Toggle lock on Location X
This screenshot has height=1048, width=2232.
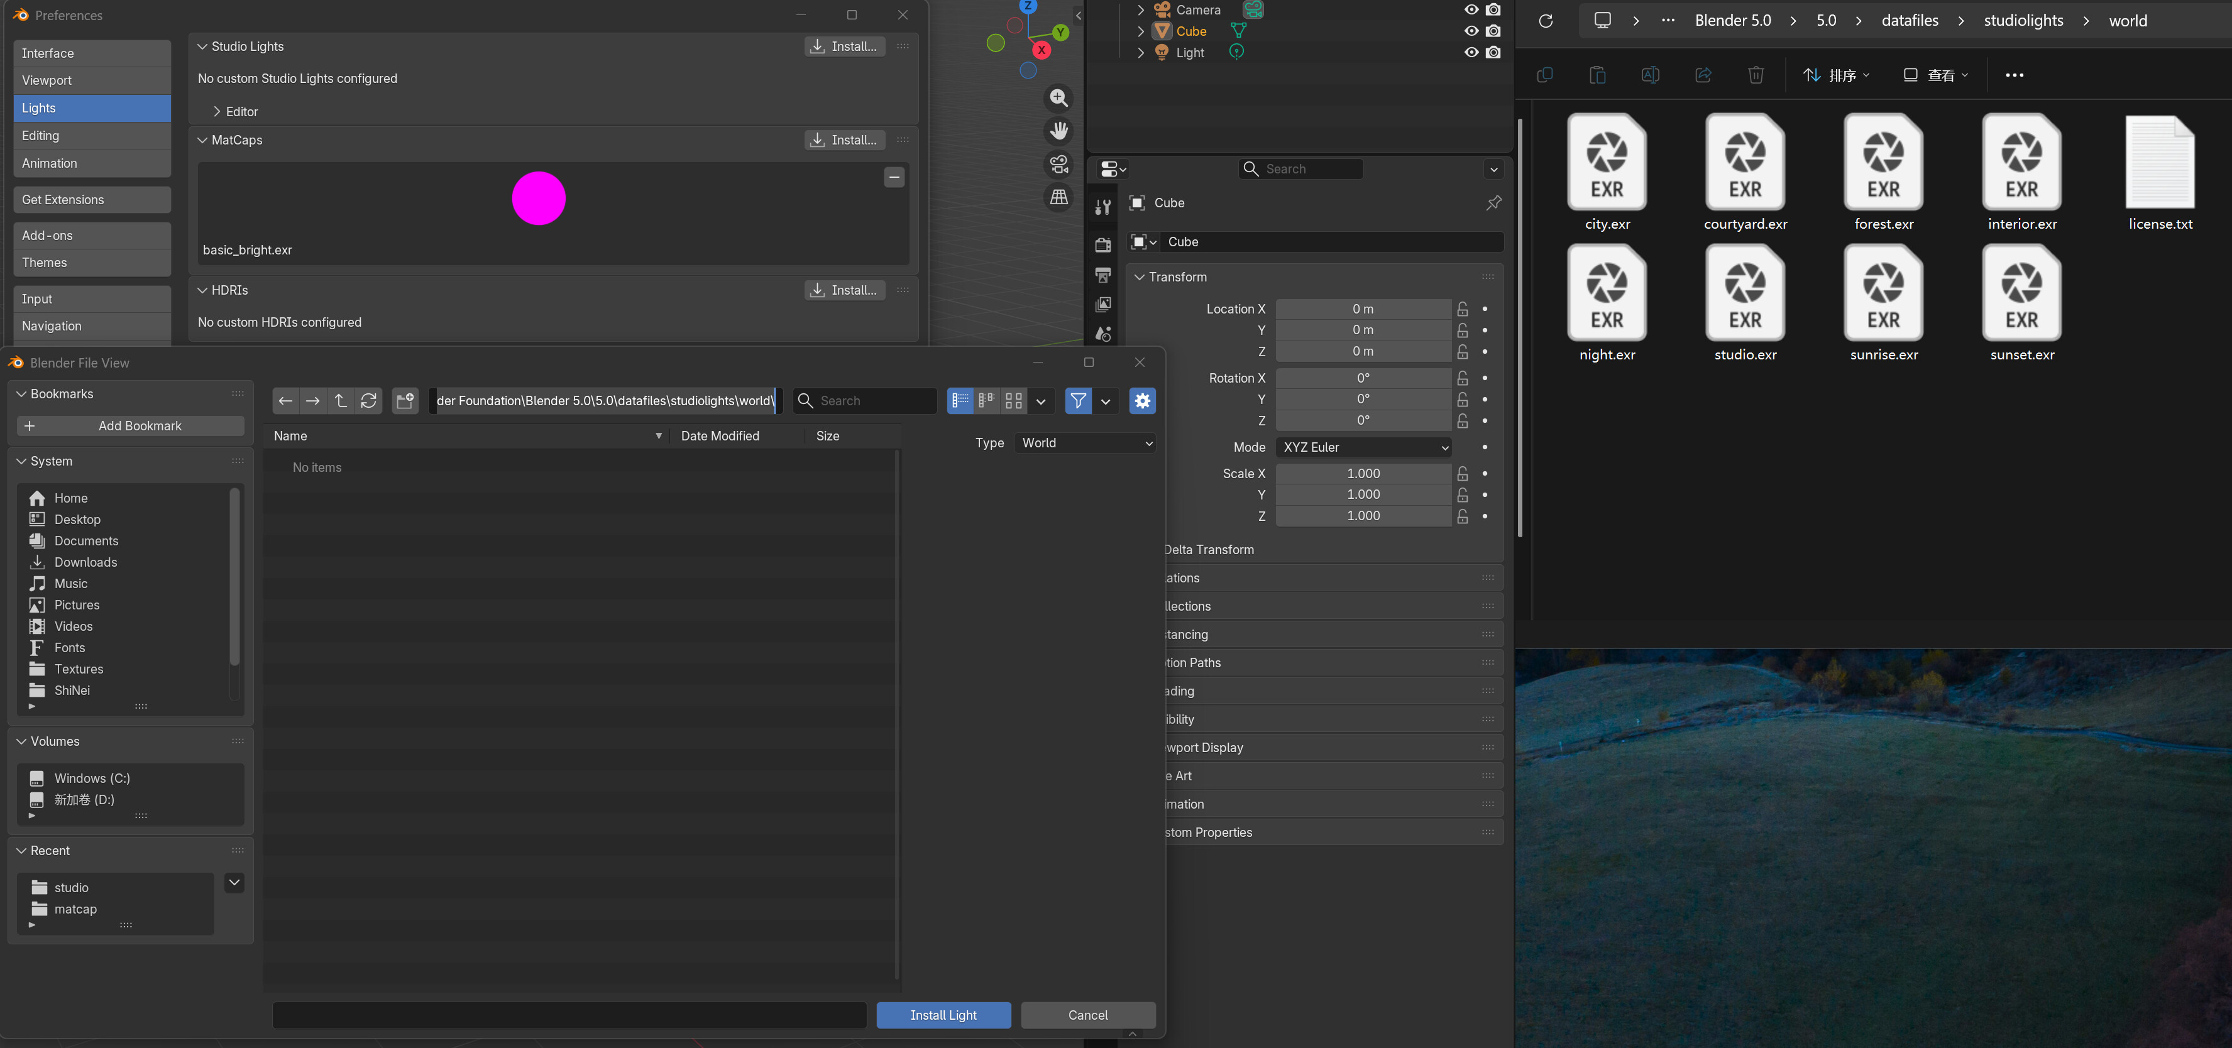[x=1463, y=309]
